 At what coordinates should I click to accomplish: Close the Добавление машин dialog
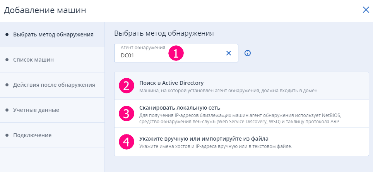point(366,10)
